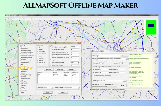Viewport: 161px width, 106px height.
Task: Select the 'poi' row in styler table
Action: pos(58,76)
